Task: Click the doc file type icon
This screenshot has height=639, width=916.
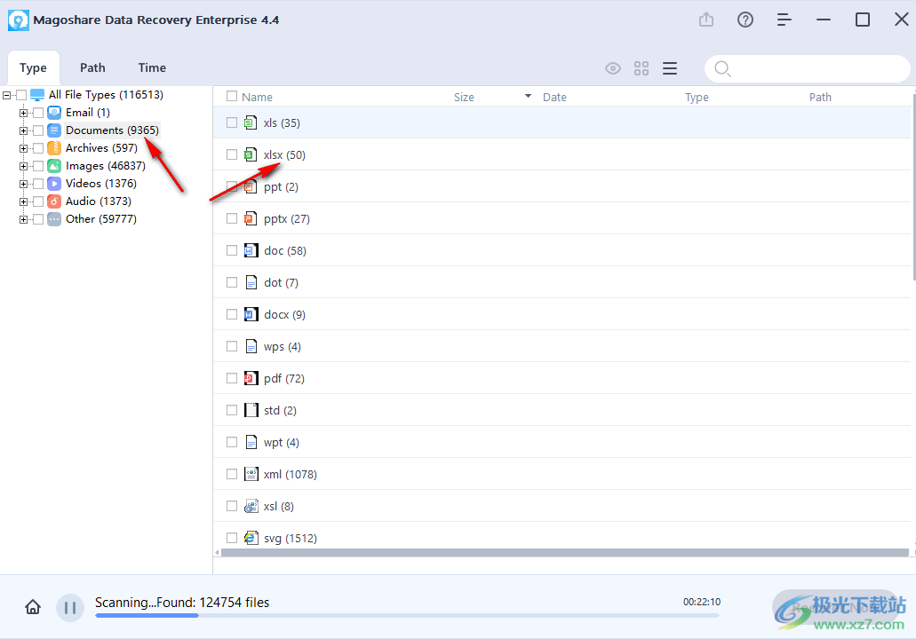Action: (x=251, y=250)
